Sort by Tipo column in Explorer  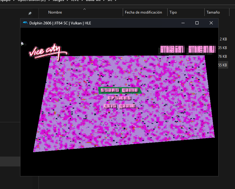pos(173,12)
